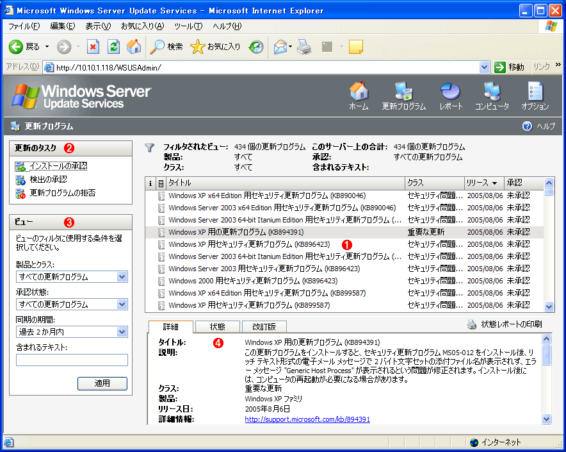Open Mail button dropdown arrow
The height and width of the screenshot is (452, 566).
coord(290,47)
